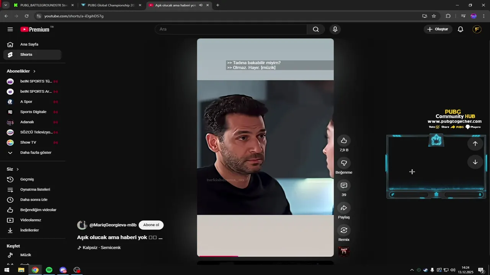Open Windows notification center
This screenshot has width=490, height=275.
click(x=481, y=270)
